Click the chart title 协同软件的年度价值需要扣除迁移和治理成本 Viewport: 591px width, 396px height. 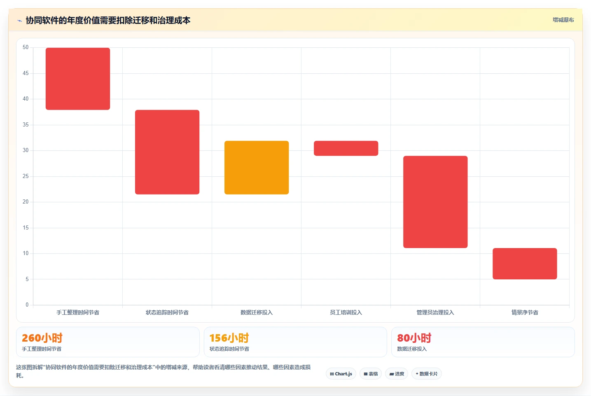(108, 20)
